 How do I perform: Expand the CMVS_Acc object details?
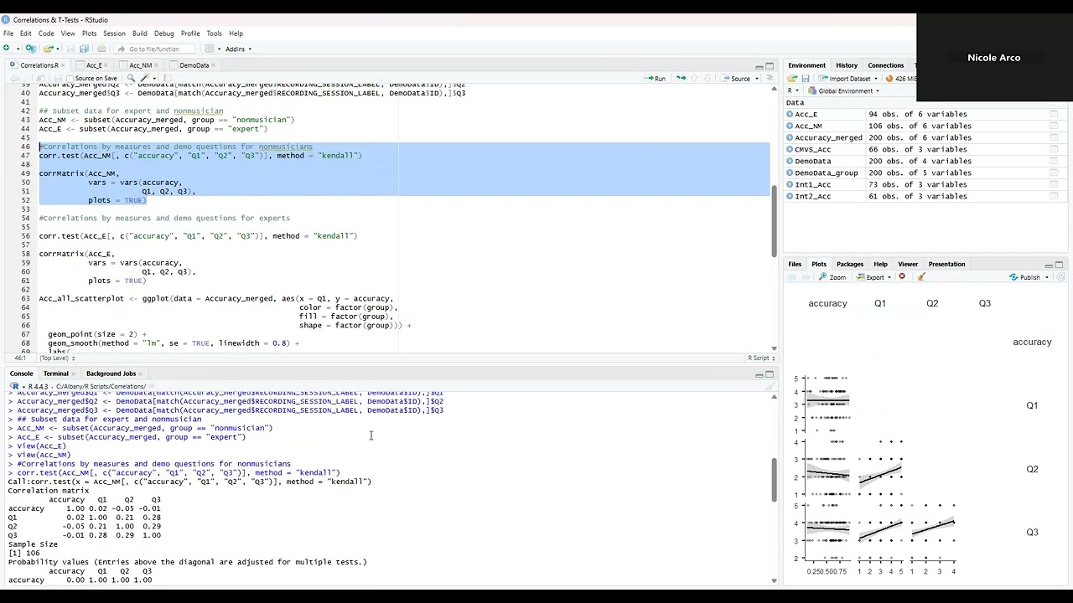(x=790, y=149)
